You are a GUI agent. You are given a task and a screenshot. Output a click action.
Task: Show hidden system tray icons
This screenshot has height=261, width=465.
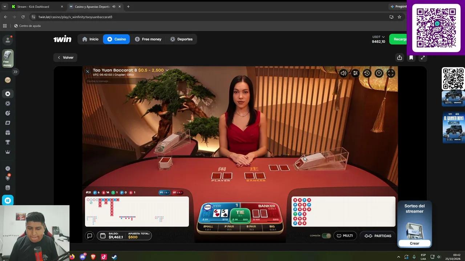point(399,257)
